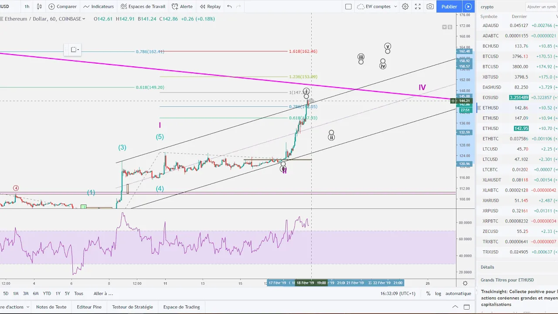The width and height of the screenshot is (558, 314).
Task: Toggle percent scale
Action: pyautogui.click(x=428, y=294)
